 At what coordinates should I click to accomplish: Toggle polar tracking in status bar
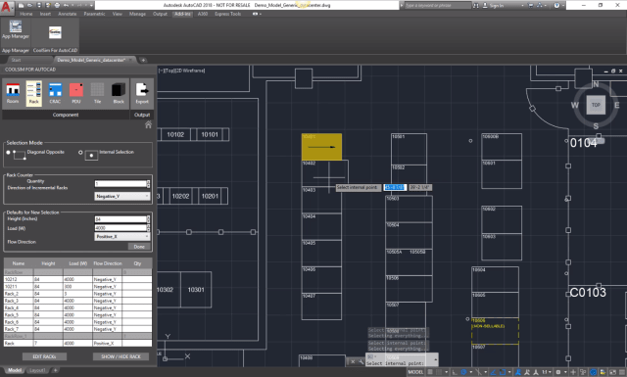point(463,372)
